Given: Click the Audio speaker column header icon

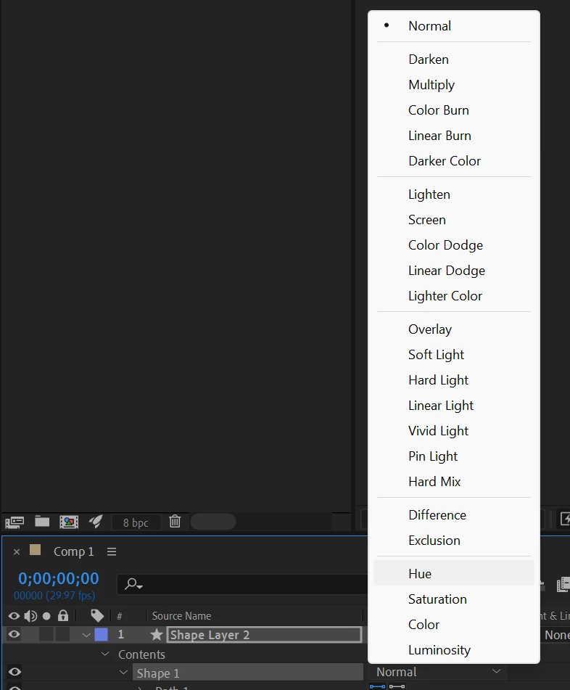Looking at the screenshot, I should 30,616.
